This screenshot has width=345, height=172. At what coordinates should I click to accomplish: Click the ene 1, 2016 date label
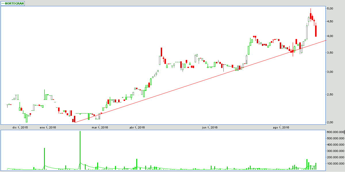(48, 127)
